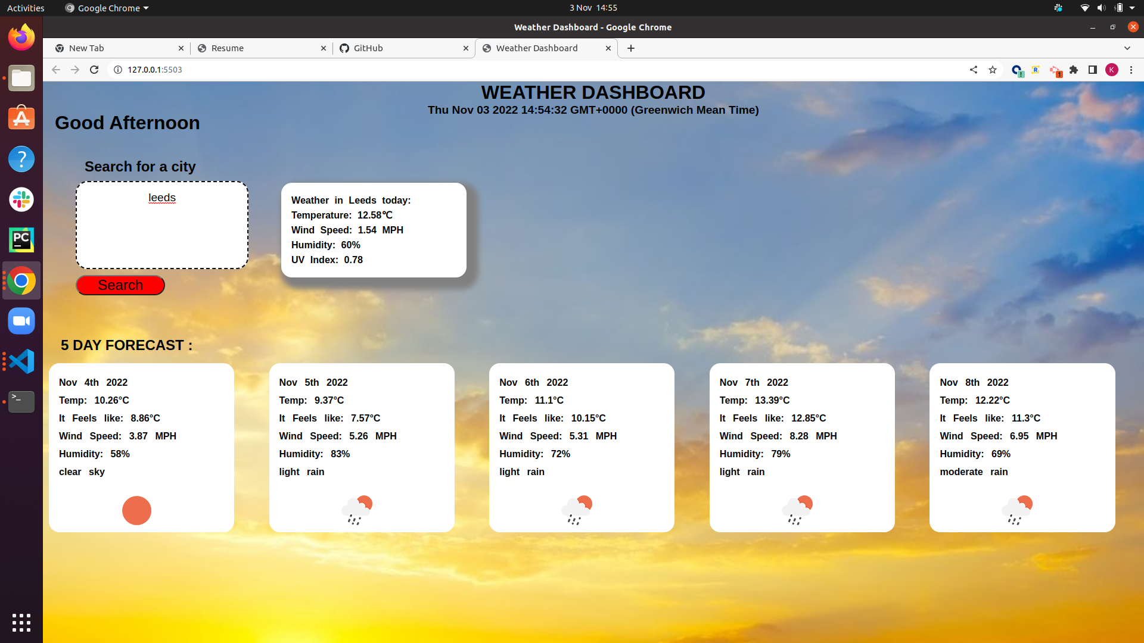Open the system status menu arrow
The width and height of the screenshot is (1144, 643).
(x=1132, y=8)
